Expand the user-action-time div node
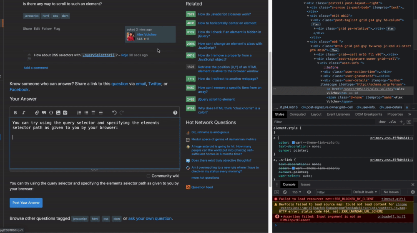Screen dimensions: 417x233 click(321, 72)
